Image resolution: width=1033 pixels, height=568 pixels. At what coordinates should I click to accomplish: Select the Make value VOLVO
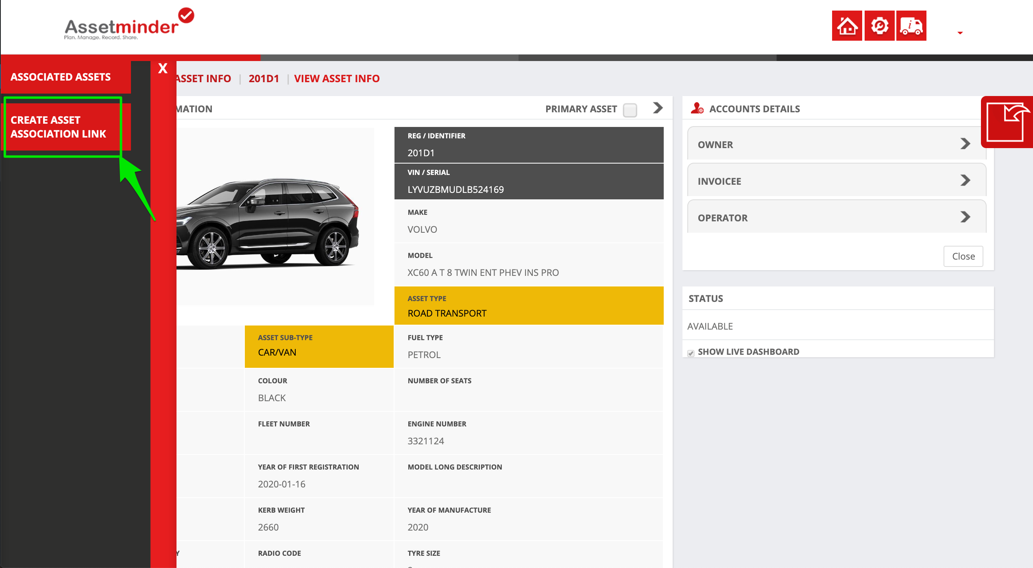point(422,229)
